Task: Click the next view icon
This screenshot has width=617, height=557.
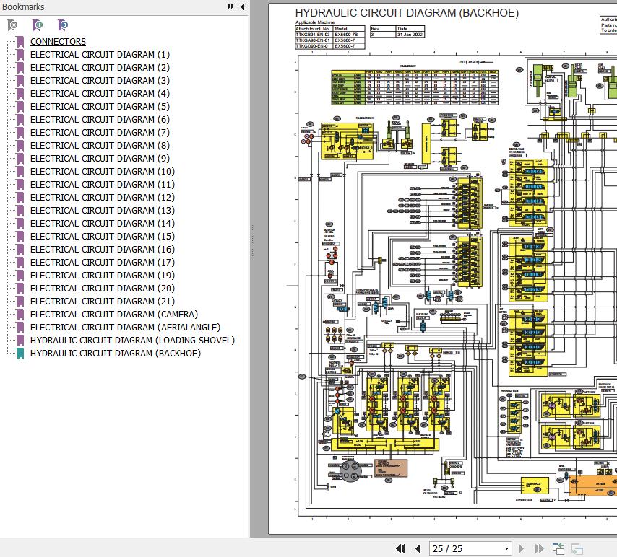Action: pyautogui.click(x=577, y=549)
